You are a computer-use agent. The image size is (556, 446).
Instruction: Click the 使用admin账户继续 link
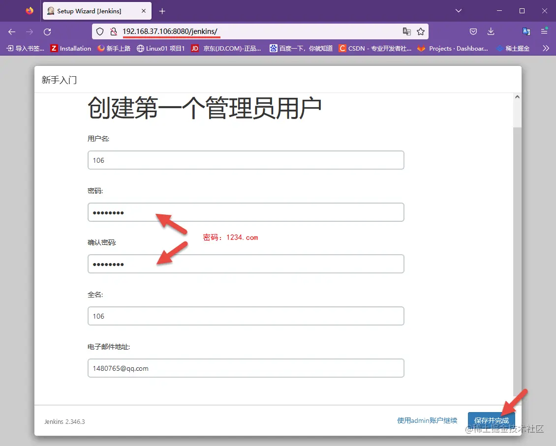pos(427,420)
